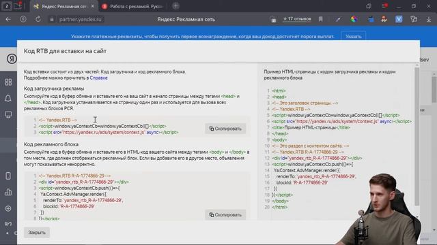Click the Код загрузчика рекламы heading
This screenshot has width=437, height=245.
[54, 88]
